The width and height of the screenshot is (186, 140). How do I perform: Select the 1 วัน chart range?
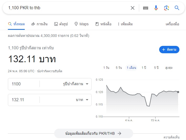[x=106, y=68]
